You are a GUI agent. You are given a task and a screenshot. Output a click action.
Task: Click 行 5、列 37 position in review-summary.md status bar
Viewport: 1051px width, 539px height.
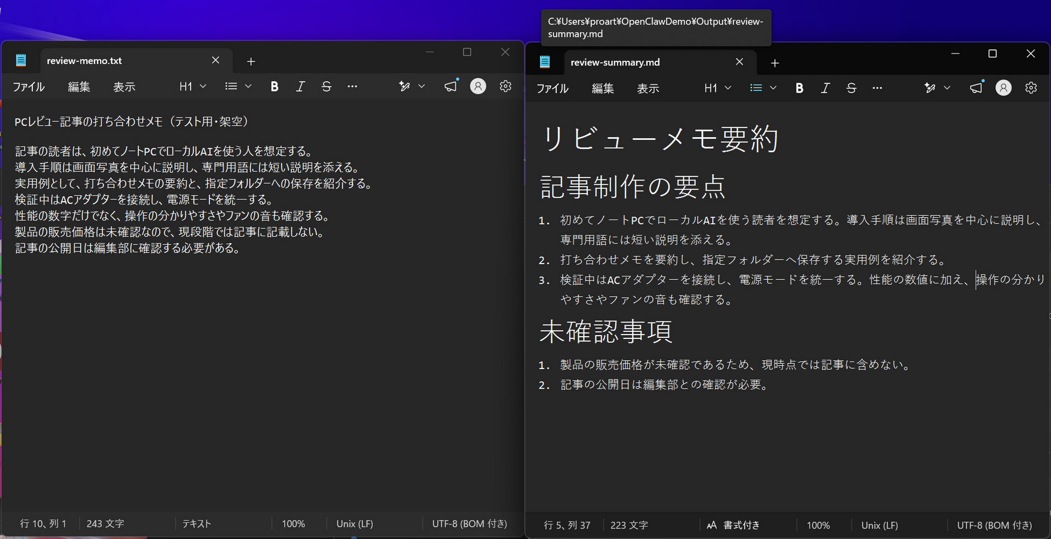coord(567,525)
